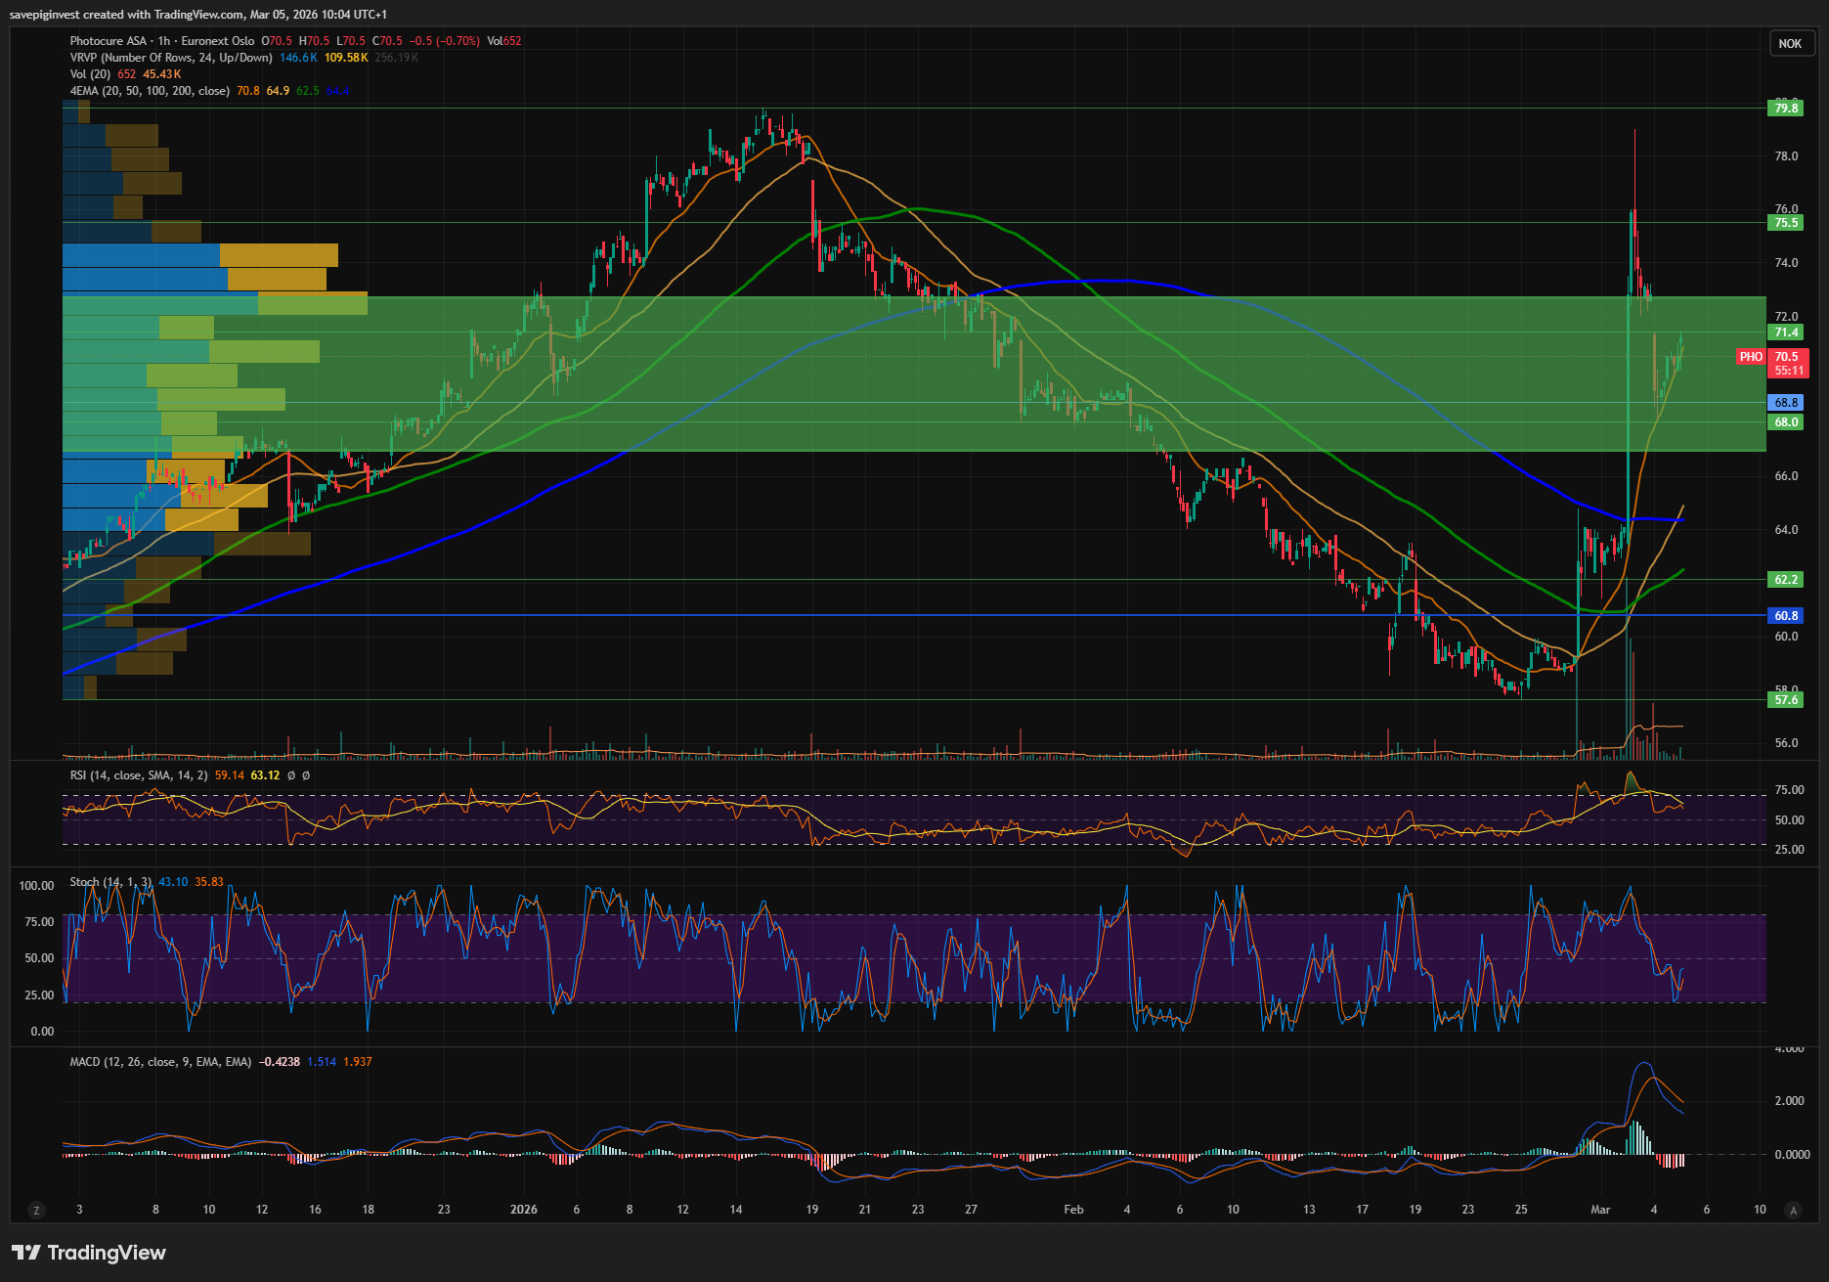The width and height of the screenshot is (1829, 1282).
Task: Click the blue 68.8 price label
Action: point(1786,403)
